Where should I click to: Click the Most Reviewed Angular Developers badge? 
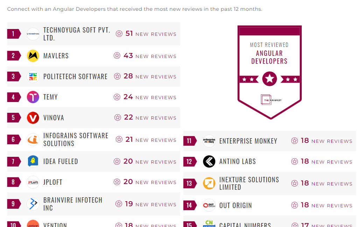click(x=269, y=72)
